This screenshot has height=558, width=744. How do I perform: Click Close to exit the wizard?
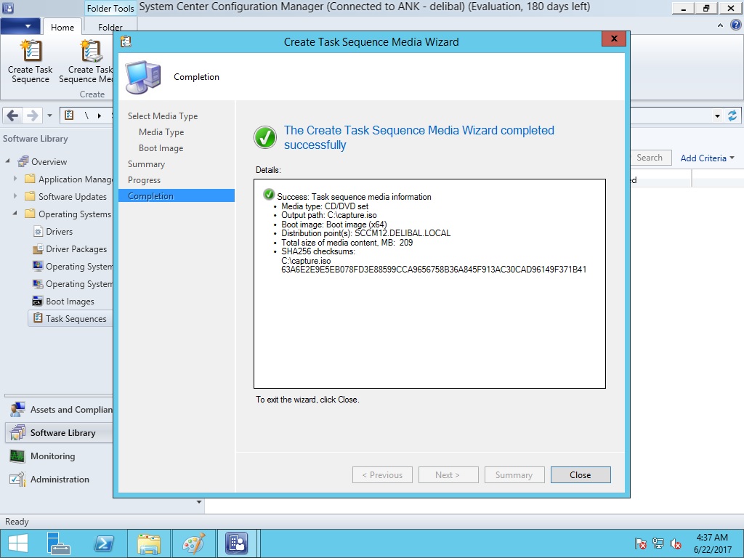tap(580, 475)
